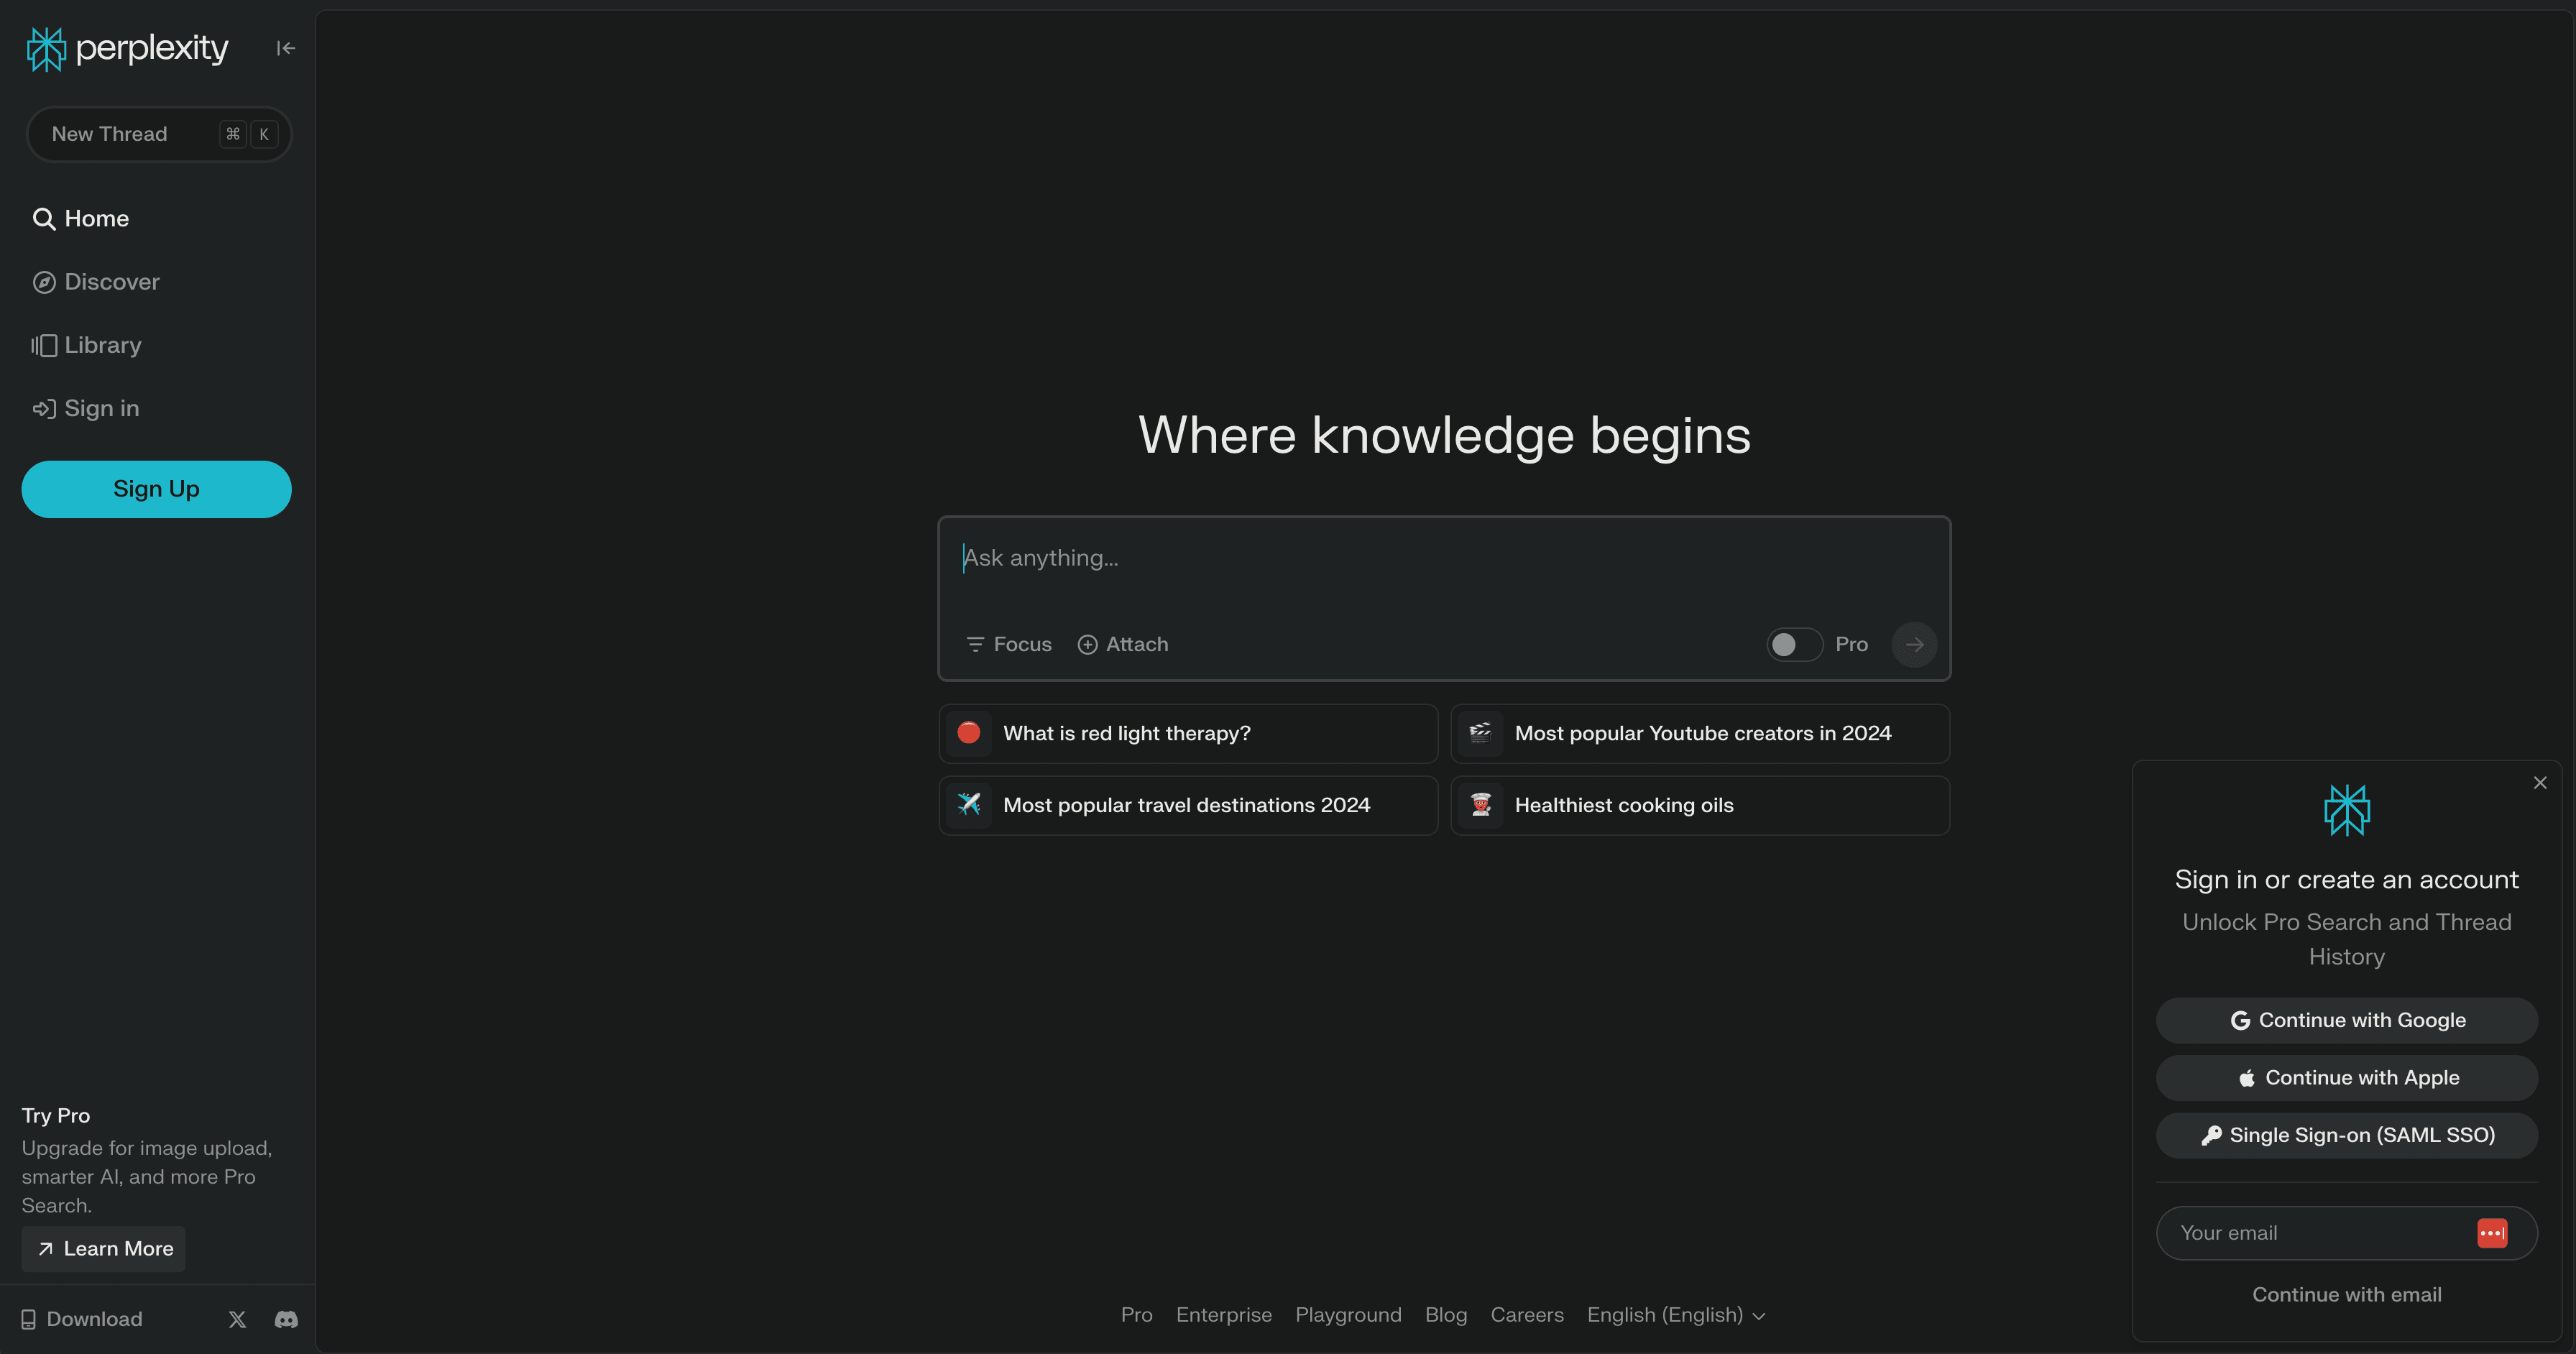Continue with Apple sign-in
The image size is (2576, 1354).
coord(2347,1078)
